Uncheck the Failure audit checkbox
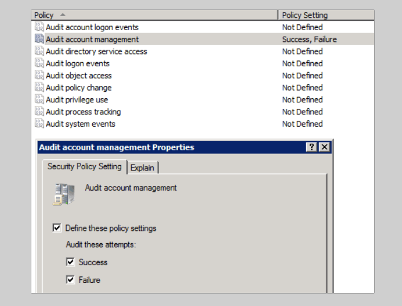This screenshot has width=402, height=306. click(71, 280)
